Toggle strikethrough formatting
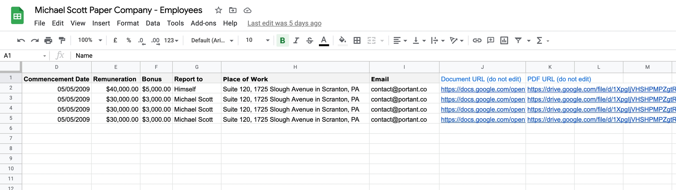 click(310, 40)
